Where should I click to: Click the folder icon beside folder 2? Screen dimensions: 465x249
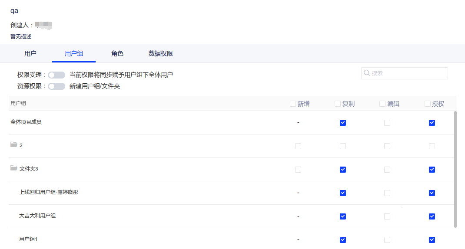[x=14, y=145]
